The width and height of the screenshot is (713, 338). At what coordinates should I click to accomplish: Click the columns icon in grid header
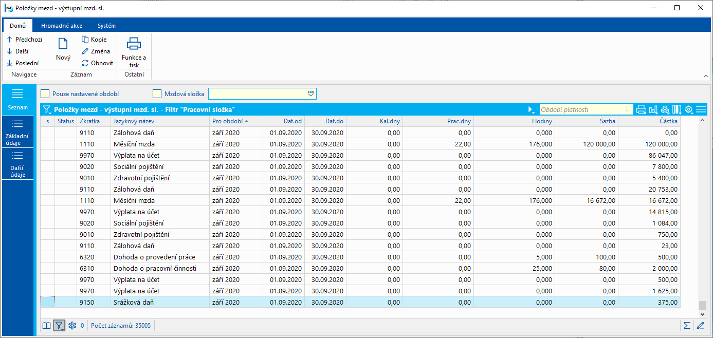(x=677, y=109)
